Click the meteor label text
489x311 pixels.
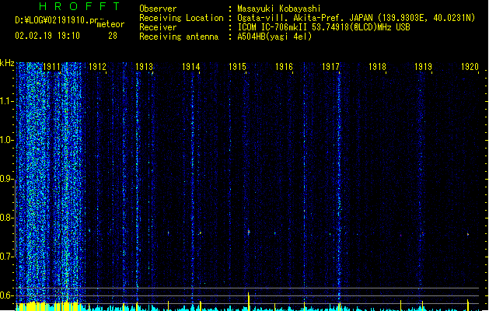click(x=110, y=24)
